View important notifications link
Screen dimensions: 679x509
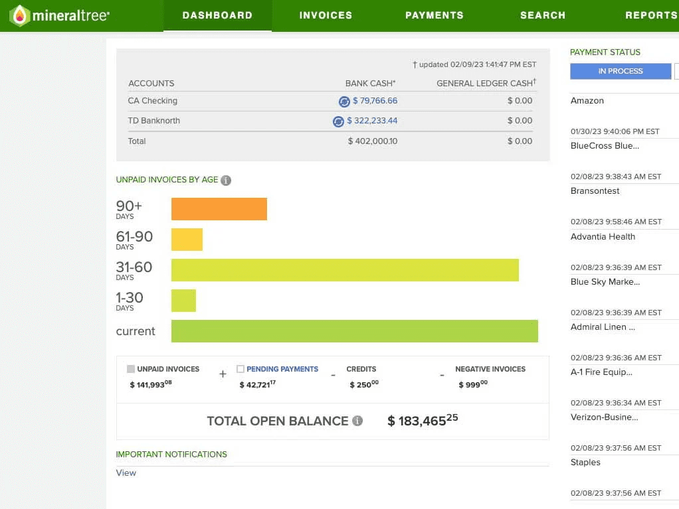pos(126,473)
